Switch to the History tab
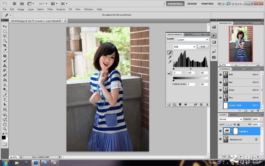This screenshot has width=265, height=166. (x=237, y=69)
